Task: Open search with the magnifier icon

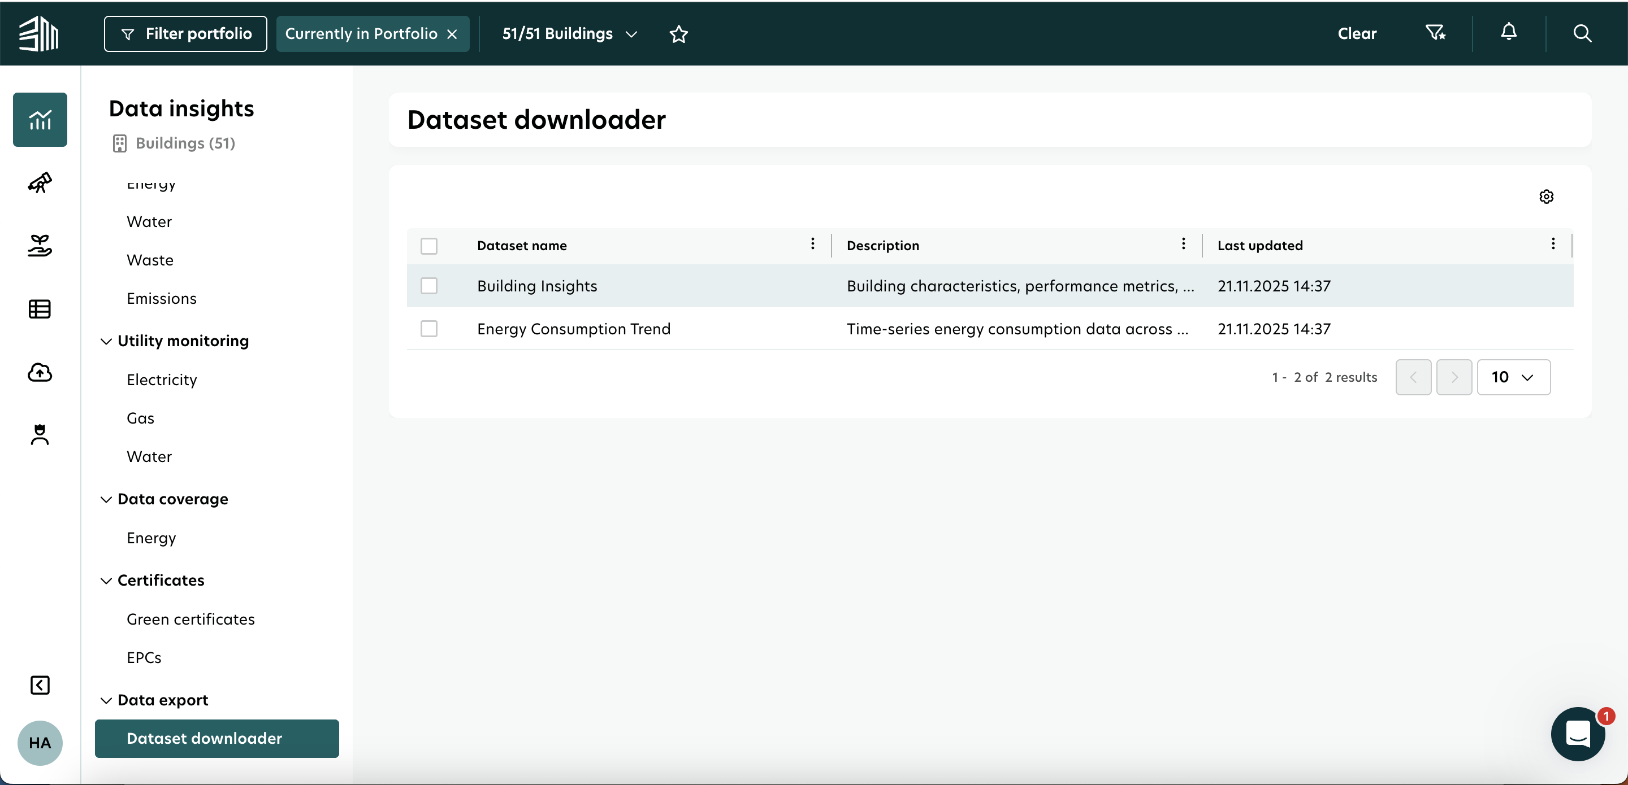Action: 1583,33
